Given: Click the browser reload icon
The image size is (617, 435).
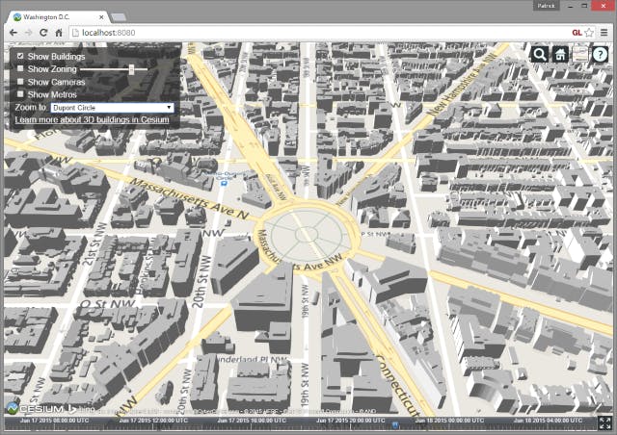Looking at the screenshot, I should click(43, 32).
